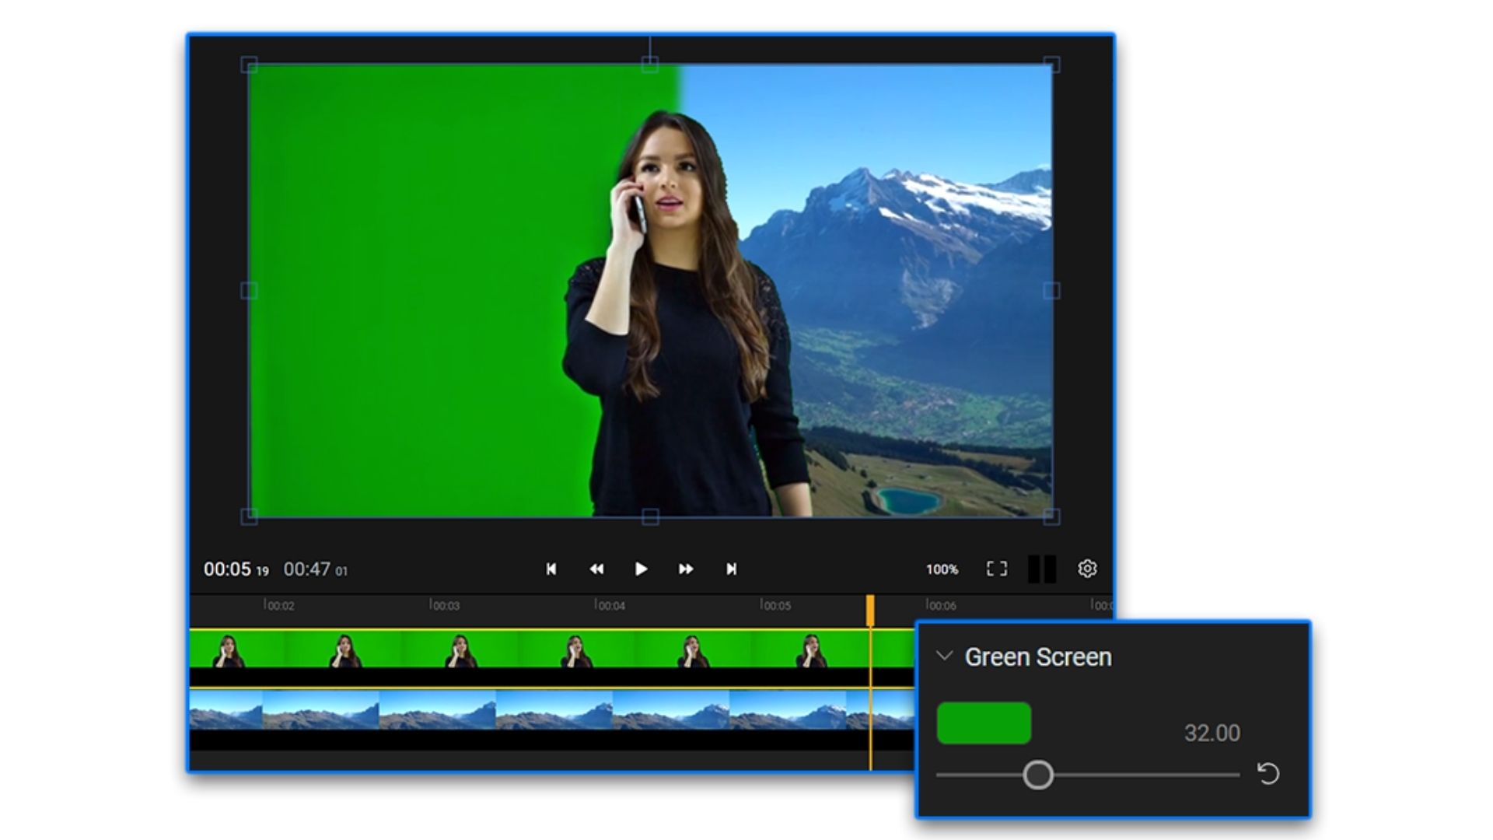The image size is (1493, 840).
Task: Open preview settings gear
Action: [x=1087, y=569]
